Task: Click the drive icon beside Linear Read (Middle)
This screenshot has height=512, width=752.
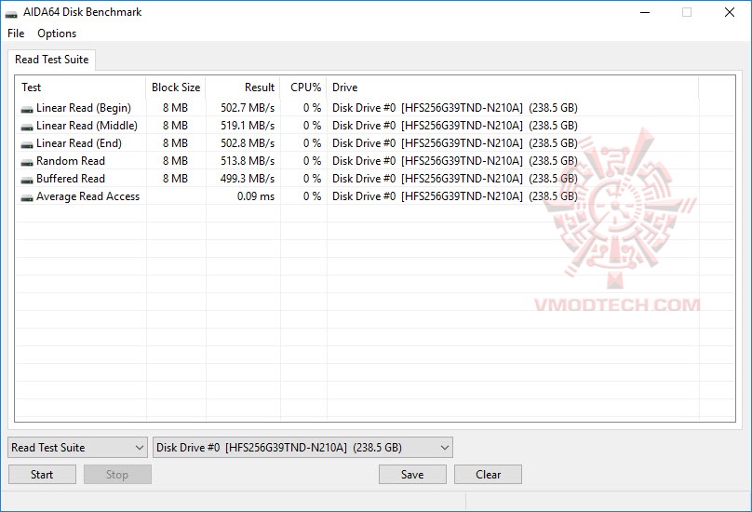Action: coord(27,128)
